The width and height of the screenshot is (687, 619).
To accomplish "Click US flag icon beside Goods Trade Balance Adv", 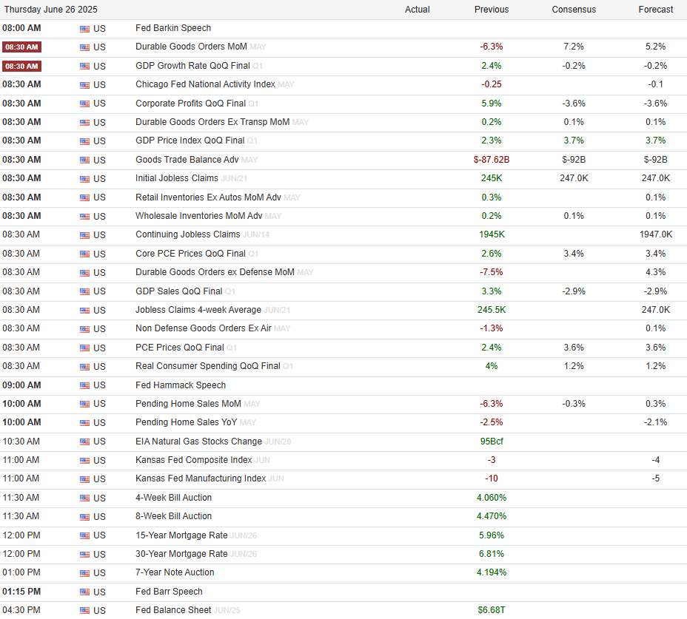I will 84,160.
